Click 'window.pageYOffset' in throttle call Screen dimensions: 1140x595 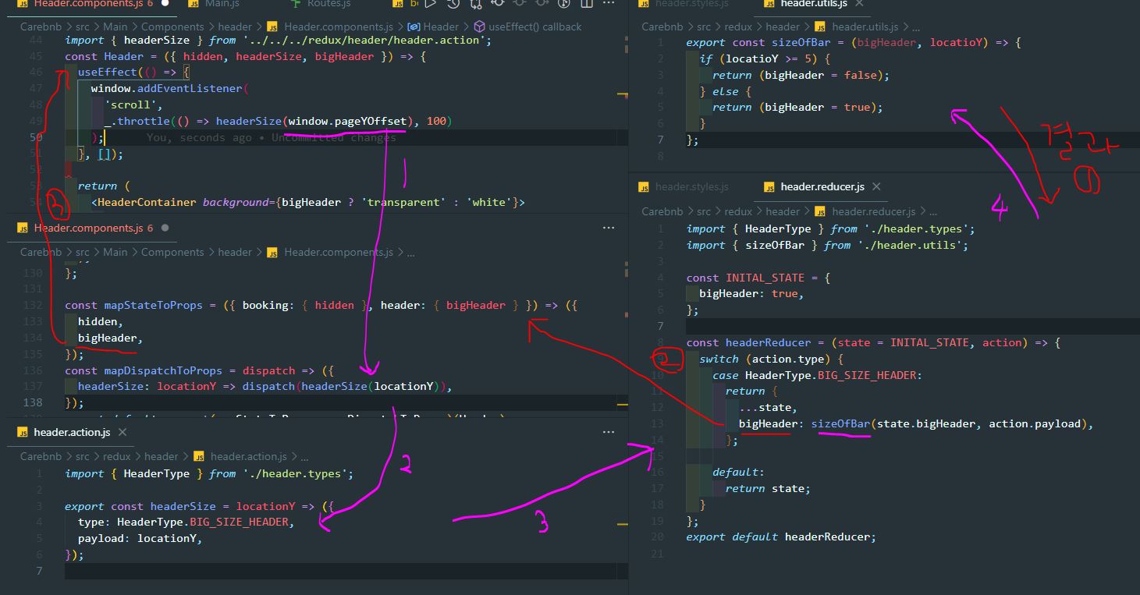(348, 121)
